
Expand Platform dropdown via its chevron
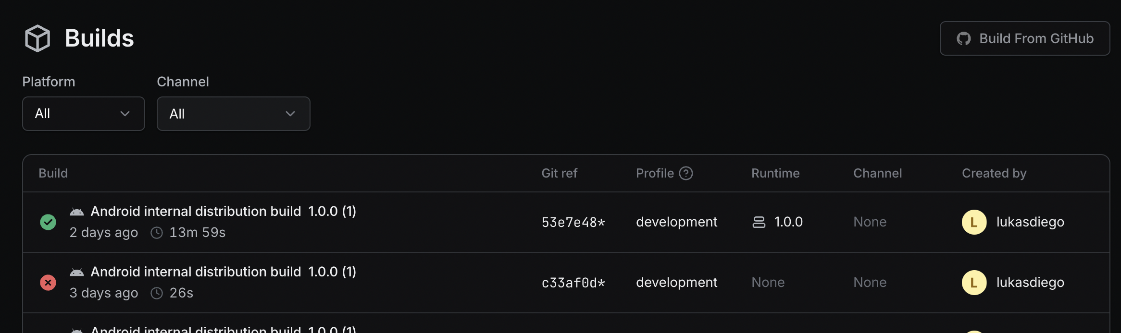click(x=125, y=114)
